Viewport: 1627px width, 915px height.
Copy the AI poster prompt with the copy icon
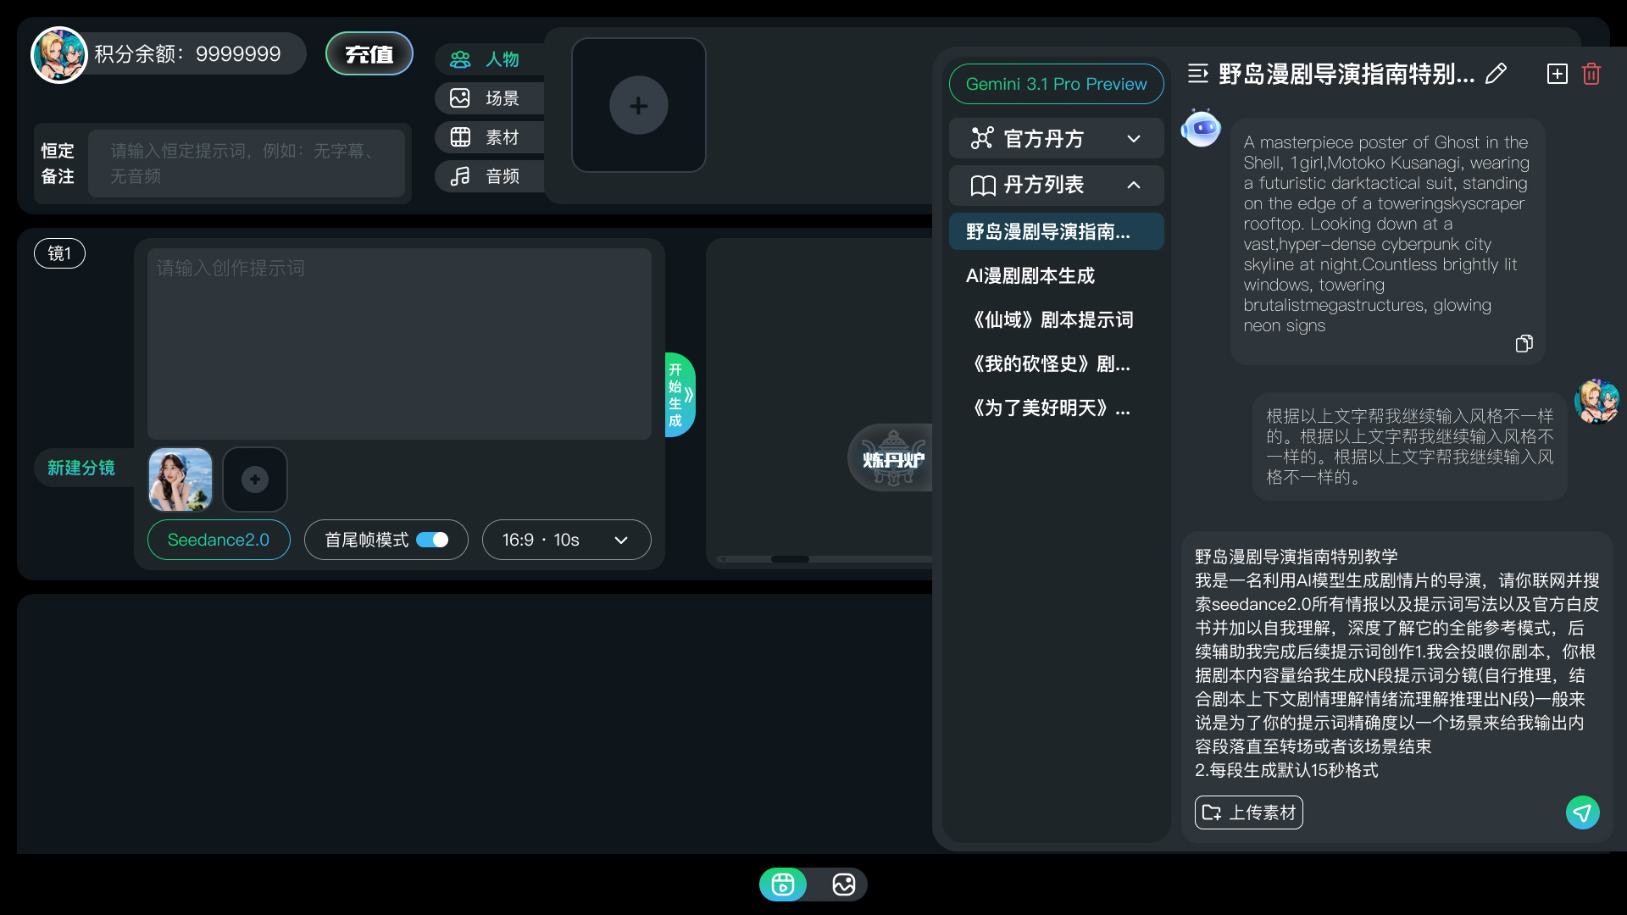[1524, 343]
